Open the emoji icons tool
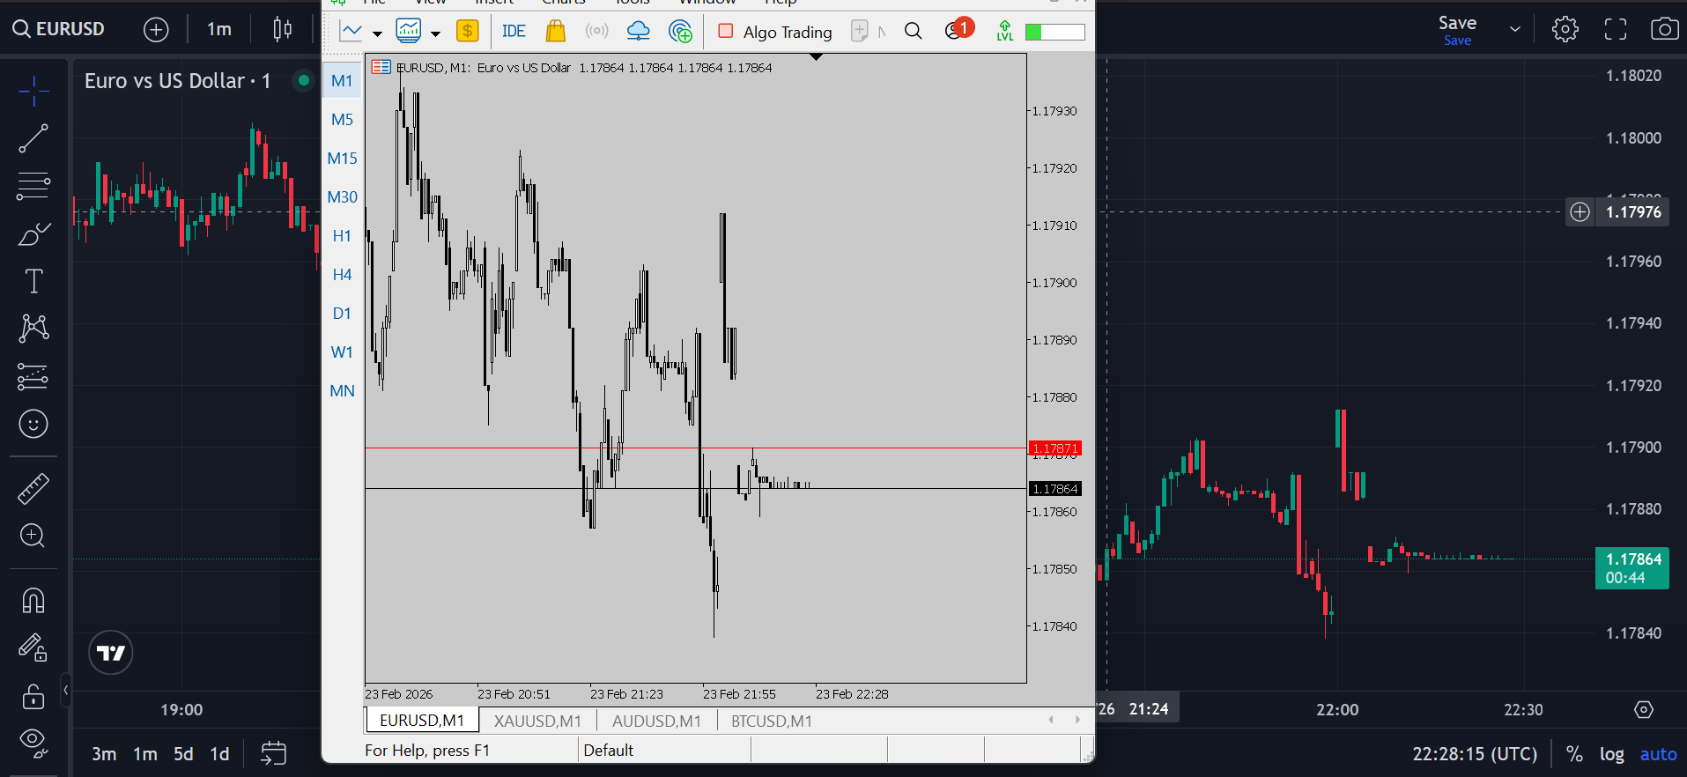Screen dimensions: 1687x777 click(x=33, y=424)
